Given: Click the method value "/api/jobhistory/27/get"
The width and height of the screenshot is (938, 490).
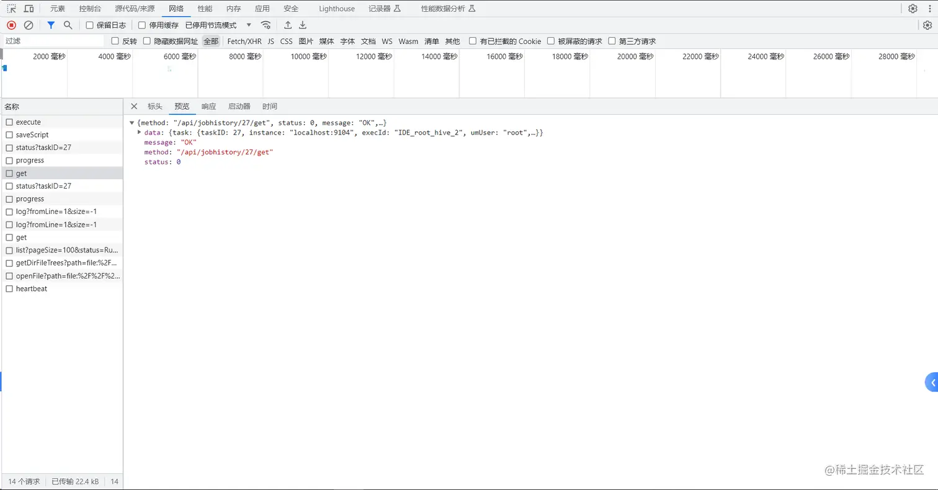Looking at the screenshot, I should 225,152.
